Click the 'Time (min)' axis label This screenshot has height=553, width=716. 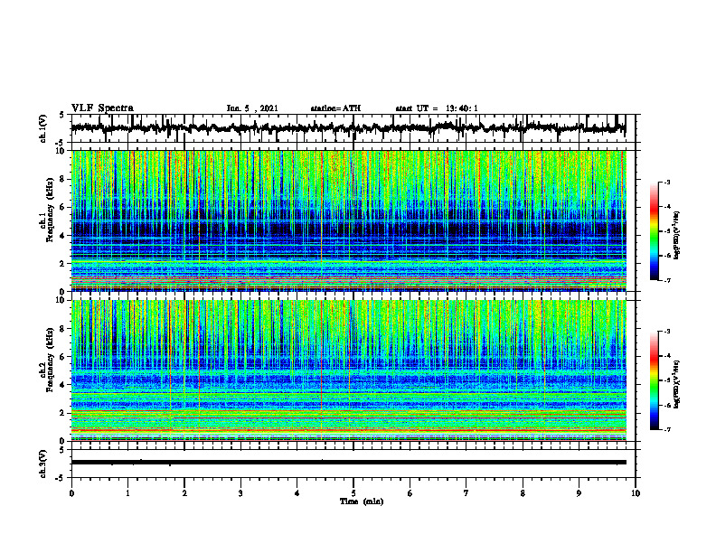pyautogui.click(x=362, y=501)
